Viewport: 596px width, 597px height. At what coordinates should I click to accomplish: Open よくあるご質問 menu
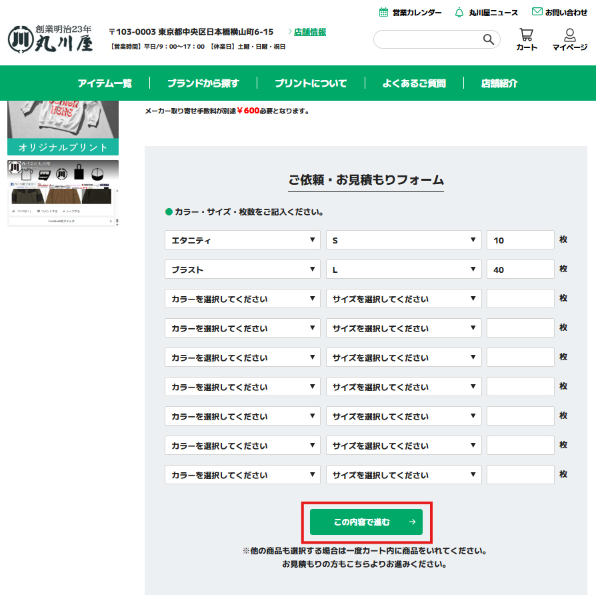[x=414, y=83]
